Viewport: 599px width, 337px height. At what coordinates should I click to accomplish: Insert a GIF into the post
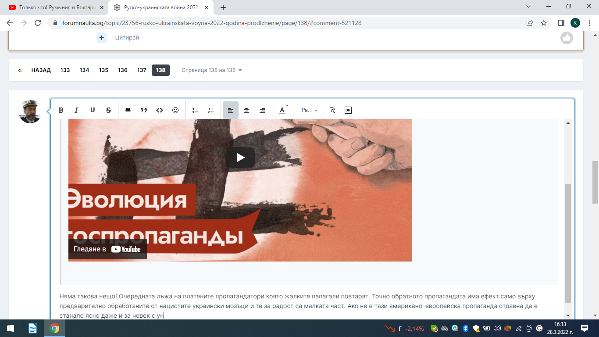[x=348, y=110]
